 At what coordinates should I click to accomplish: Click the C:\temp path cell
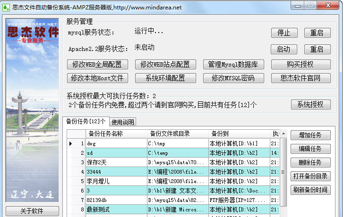(178, 153)
